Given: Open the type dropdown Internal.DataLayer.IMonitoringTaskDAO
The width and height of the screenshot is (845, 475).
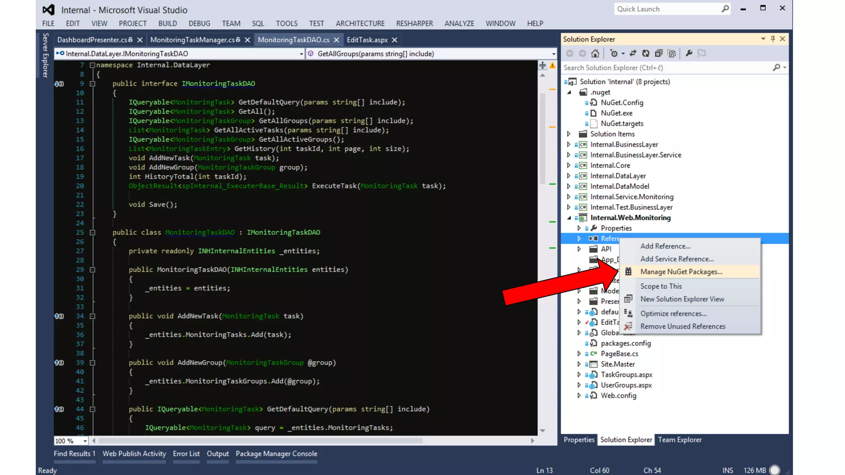Looking at the screenshot, I should pos(301,54).
